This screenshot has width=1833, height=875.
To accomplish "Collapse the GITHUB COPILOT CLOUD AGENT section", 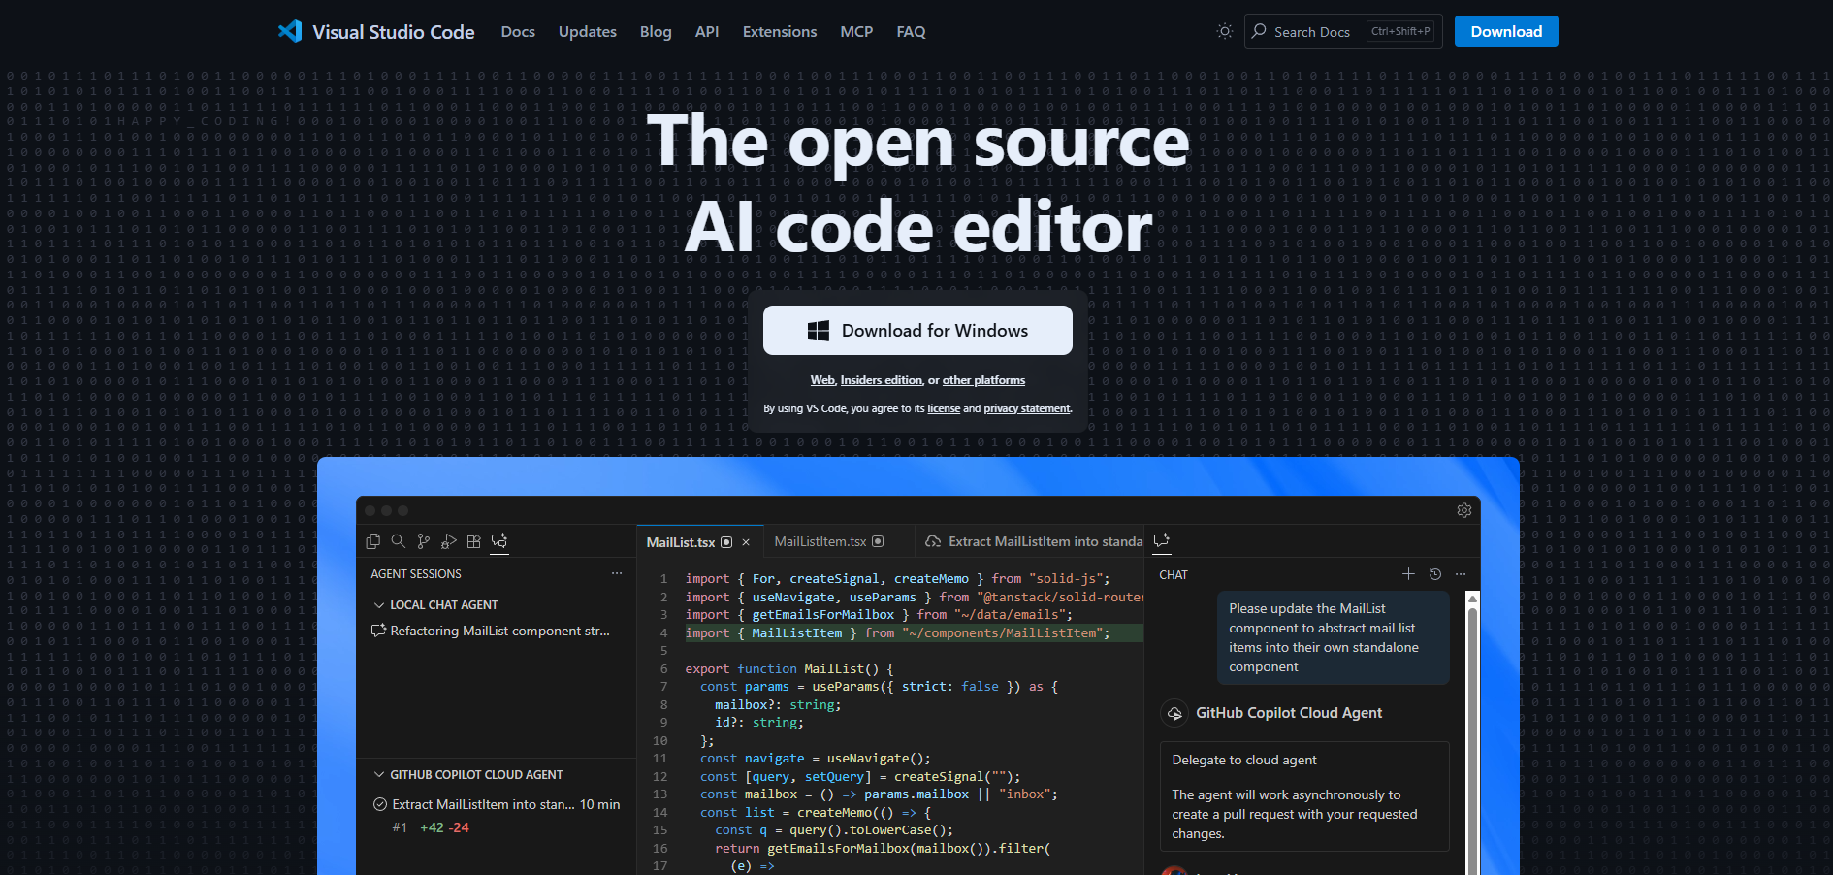I will 379,774.
